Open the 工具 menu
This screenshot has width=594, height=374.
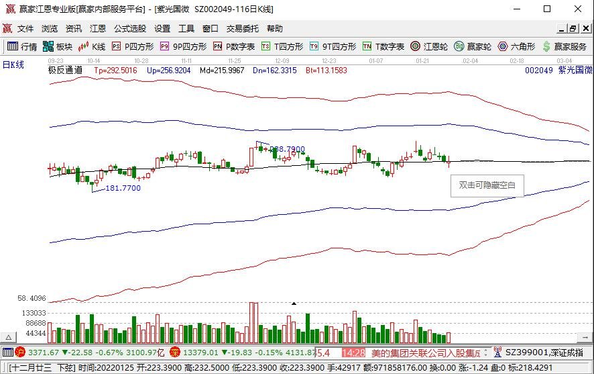coord(186,28)
